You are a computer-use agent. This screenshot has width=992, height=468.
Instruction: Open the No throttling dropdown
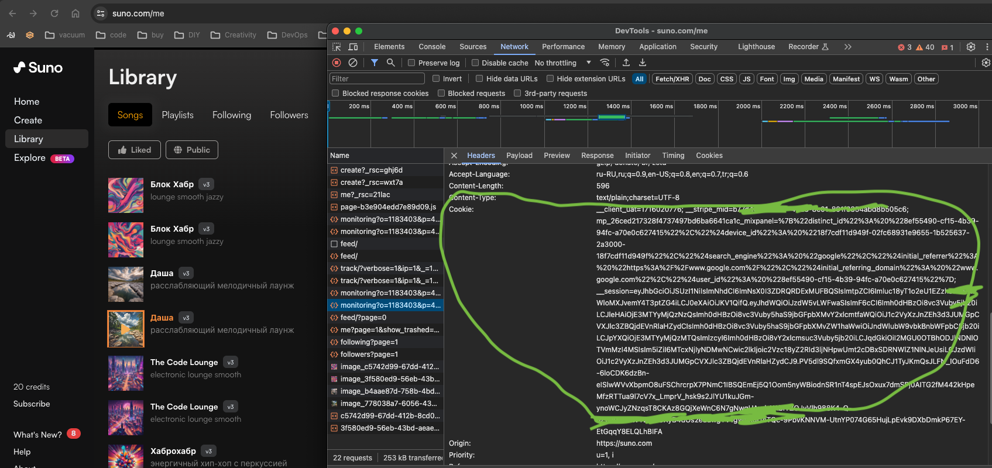click(562, 63)
